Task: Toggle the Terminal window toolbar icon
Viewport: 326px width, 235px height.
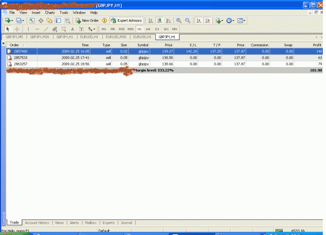Action: (58, 20)
